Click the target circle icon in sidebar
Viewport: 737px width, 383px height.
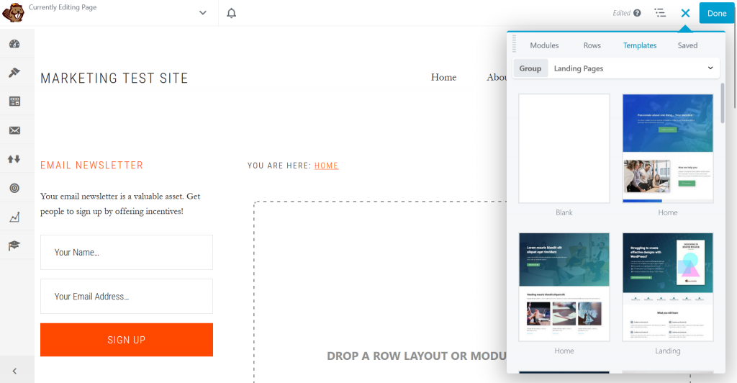14,188
